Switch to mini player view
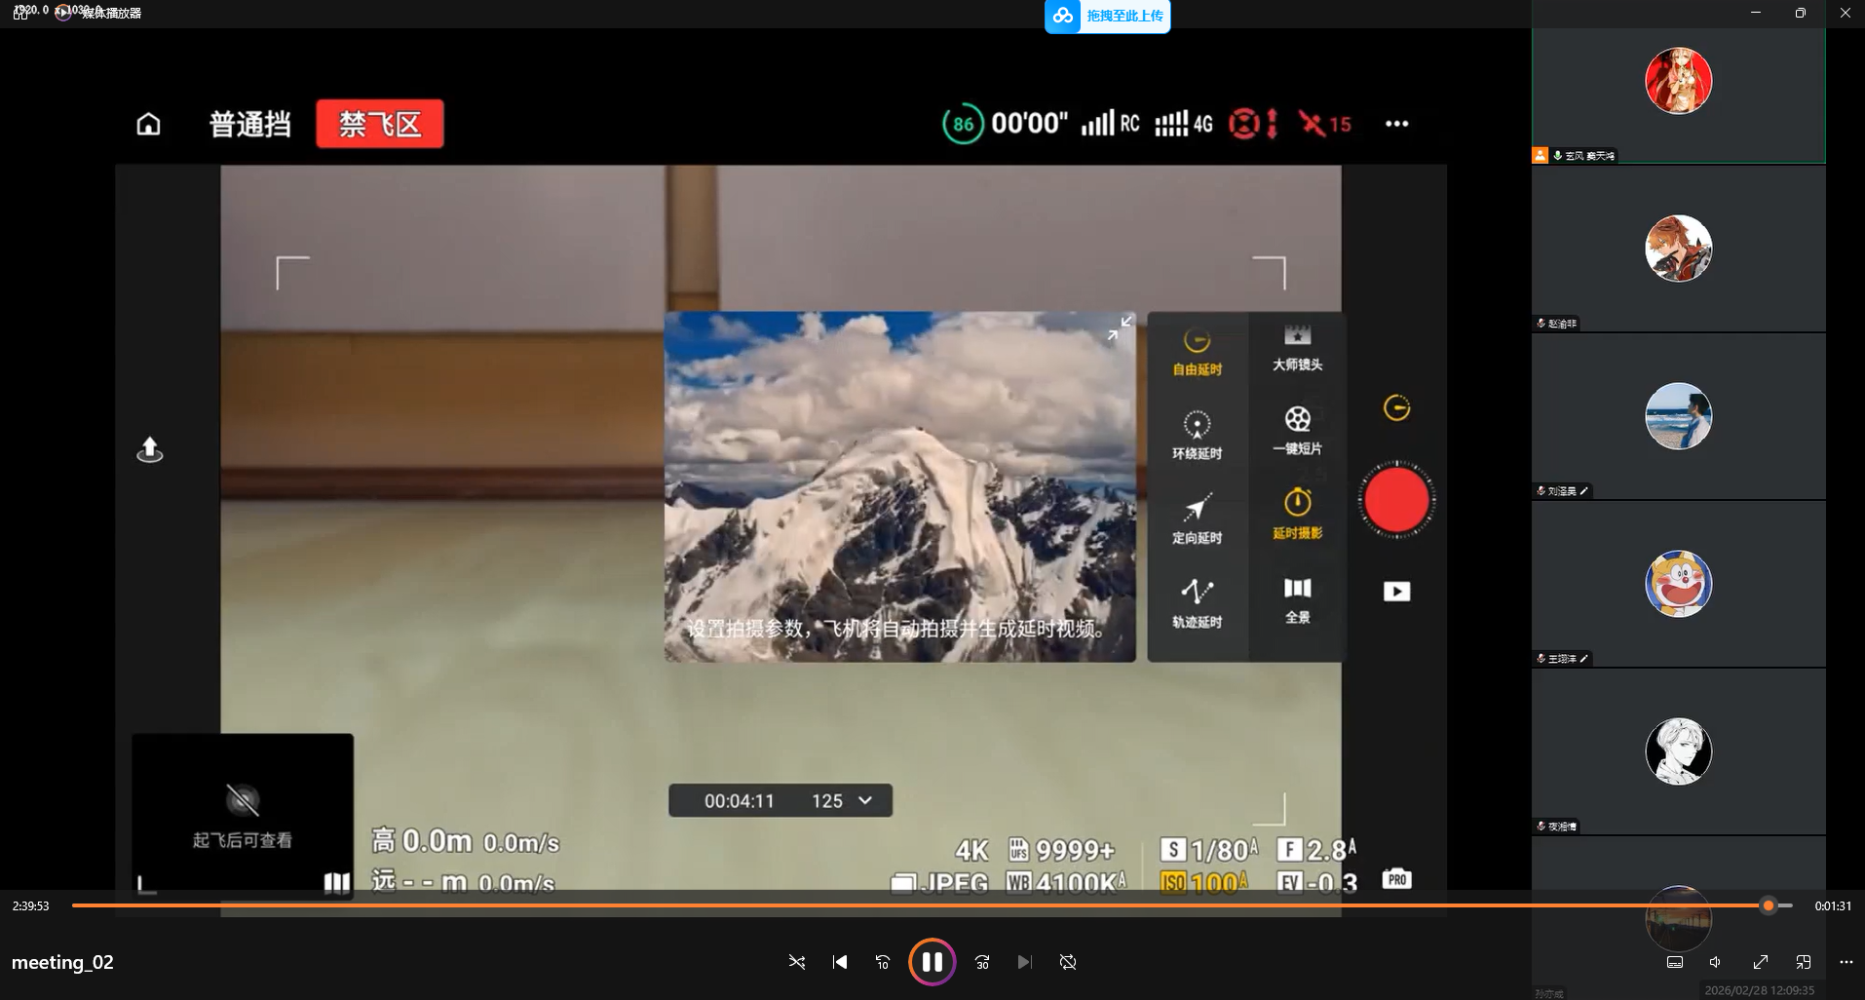The image size is (1865, 1000). [1803, 962]
